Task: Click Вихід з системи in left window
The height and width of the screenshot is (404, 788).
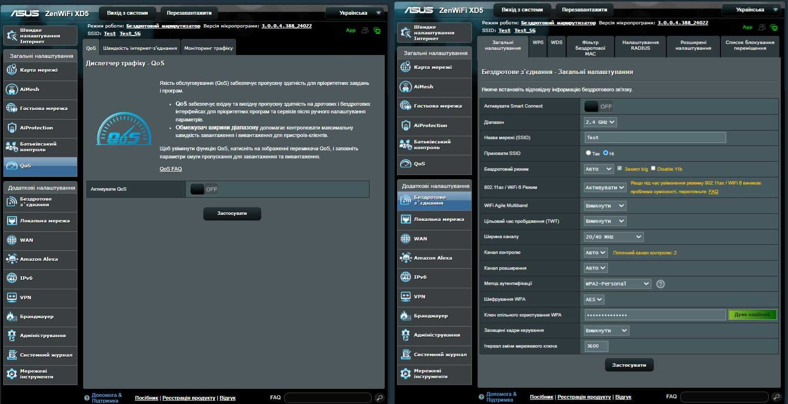Action: tap(127, 13)
